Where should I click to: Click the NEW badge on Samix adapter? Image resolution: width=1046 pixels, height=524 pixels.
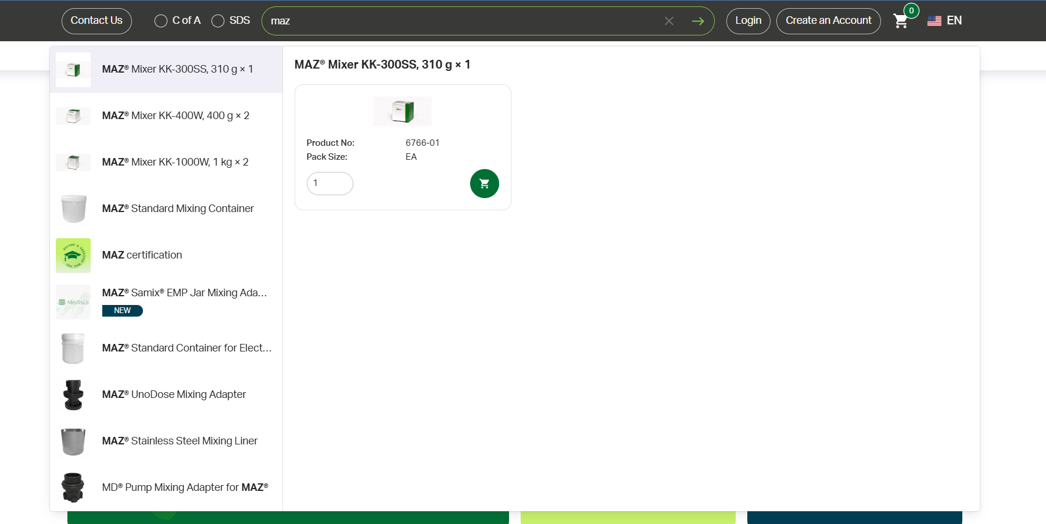coord(123,311)
